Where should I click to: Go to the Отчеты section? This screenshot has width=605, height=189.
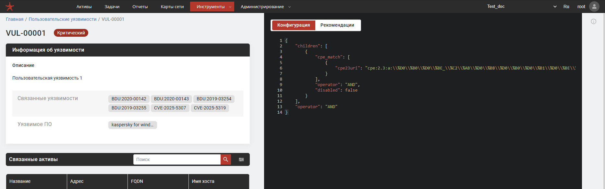(x=140, y=6)
